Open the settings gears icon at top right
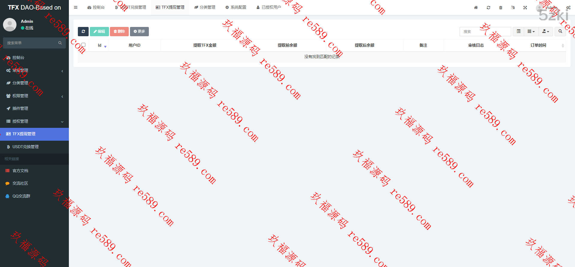 [x=568, y=7]
